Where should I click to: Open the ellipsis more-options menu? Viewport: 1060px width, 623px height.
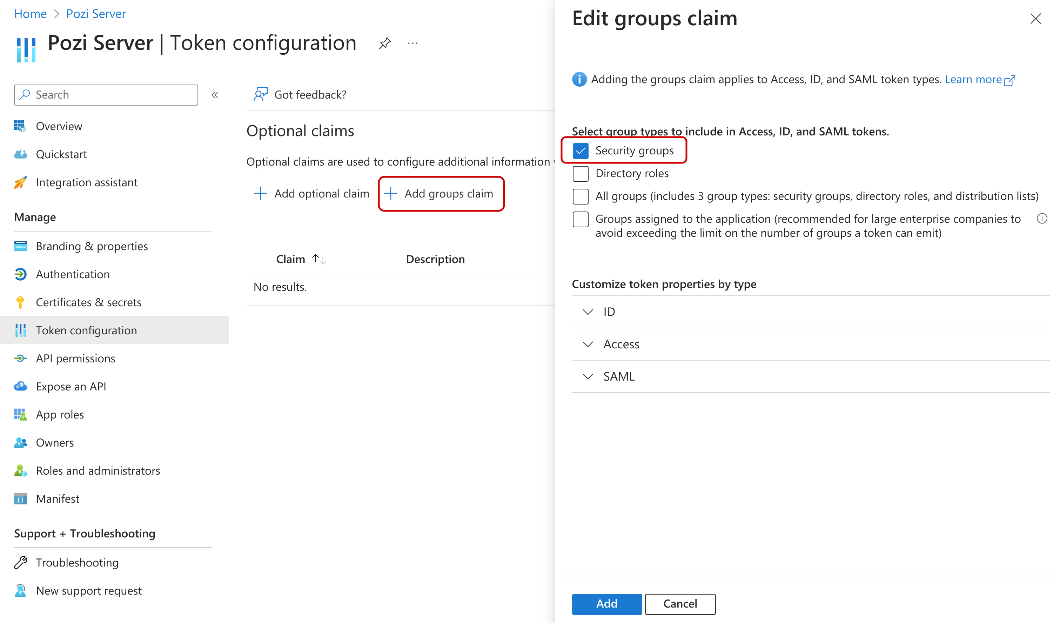[x=412, y=43]
